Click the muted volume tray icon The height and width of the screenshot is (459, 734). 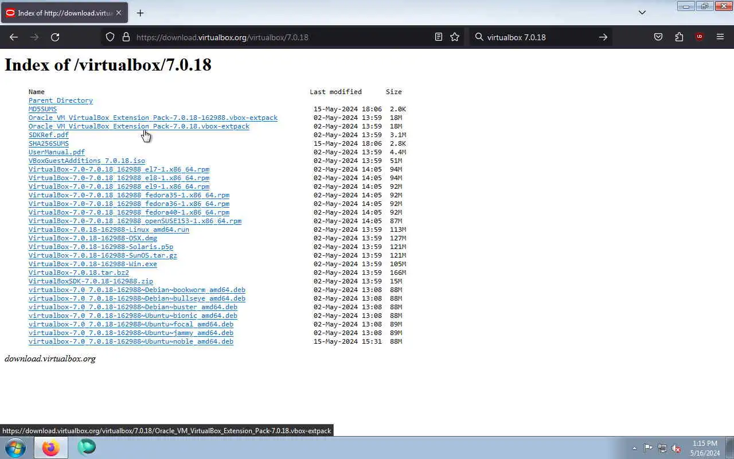677,448
